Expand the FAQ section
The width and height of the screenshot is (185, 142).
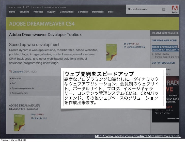(x=35, y=83)
